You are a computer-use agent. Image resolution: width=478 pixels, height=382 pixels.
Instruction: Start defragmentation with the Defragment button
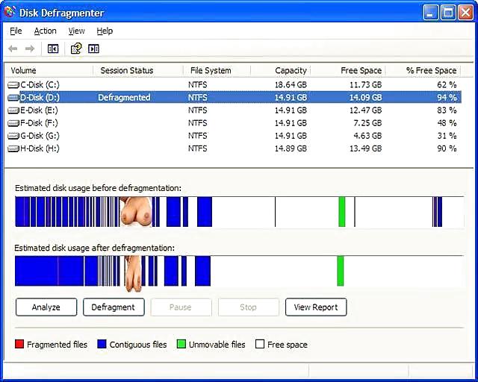(x=114, y=307)
